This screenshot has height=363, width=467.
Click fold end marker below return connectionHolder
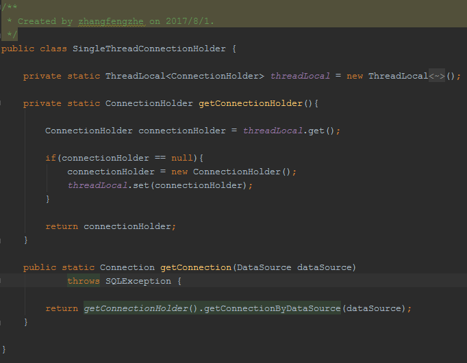point(2,240)
